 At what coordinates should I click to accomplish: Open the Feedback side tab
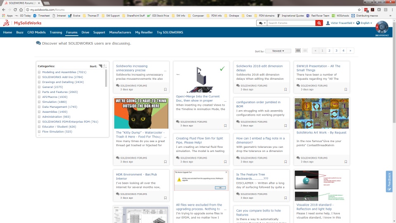coord(389,182)
